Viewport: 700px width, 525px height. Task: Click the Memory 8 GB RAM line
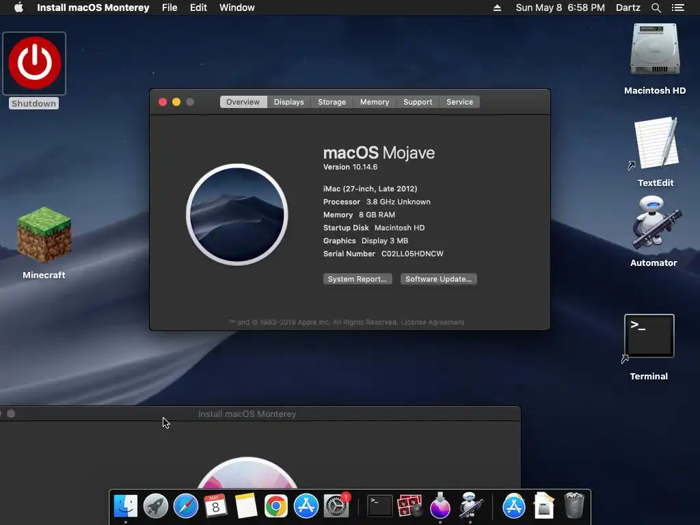359,215
